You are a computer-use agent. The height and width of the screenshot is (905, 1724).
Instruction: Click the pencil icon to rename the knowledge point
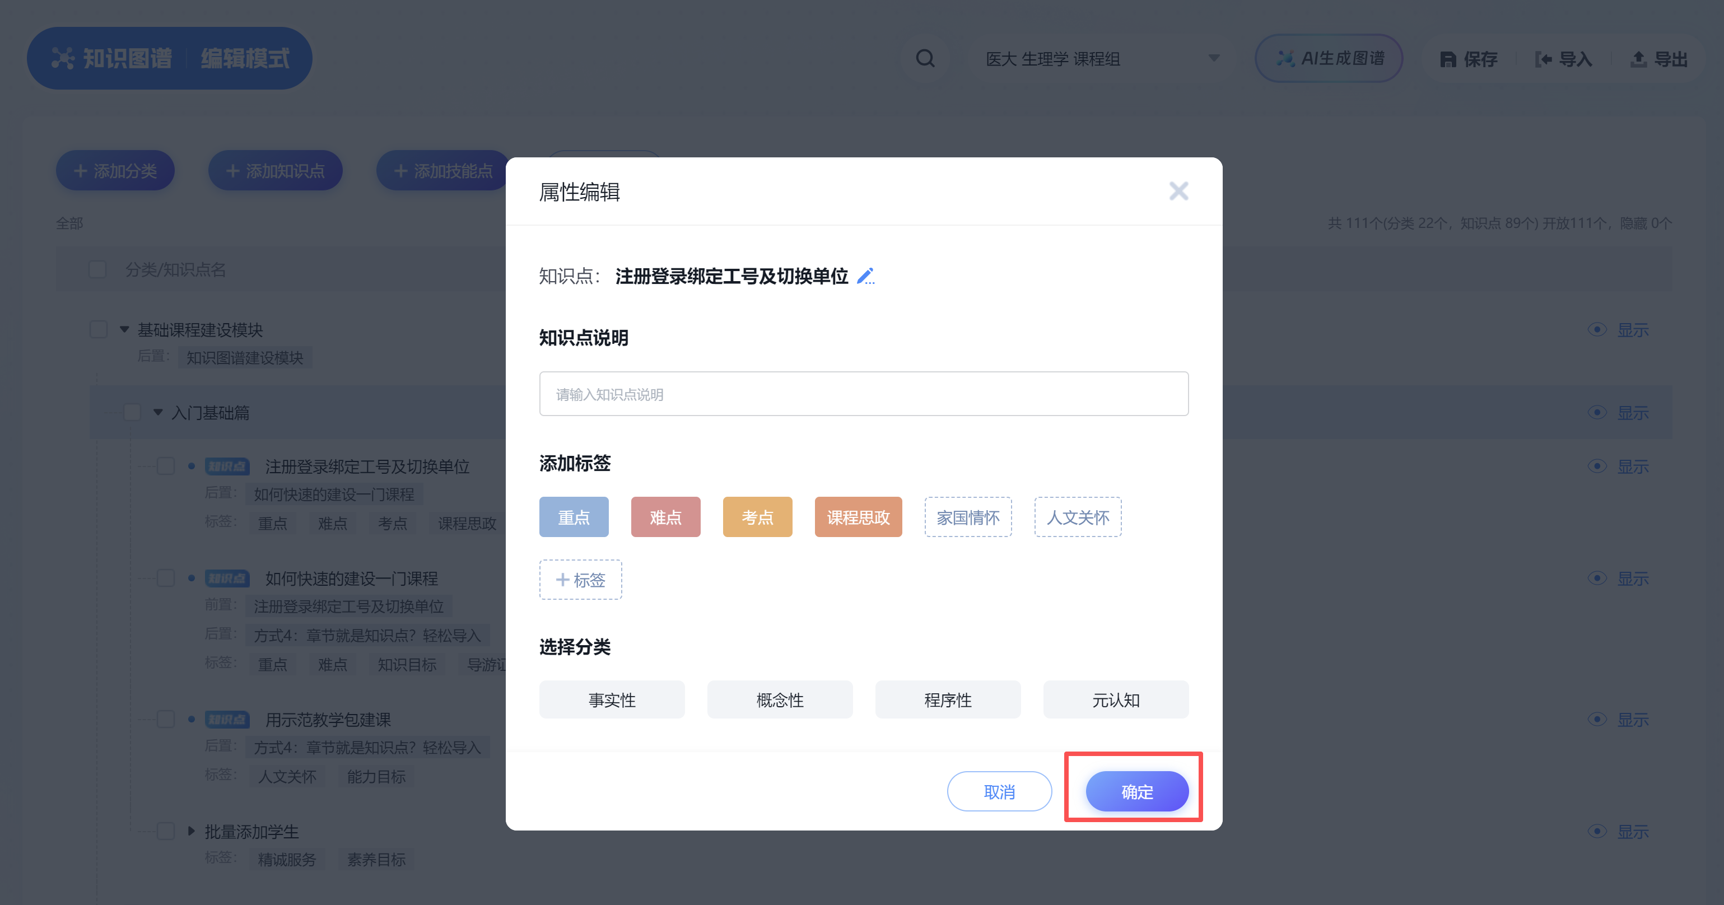(865, 276)
